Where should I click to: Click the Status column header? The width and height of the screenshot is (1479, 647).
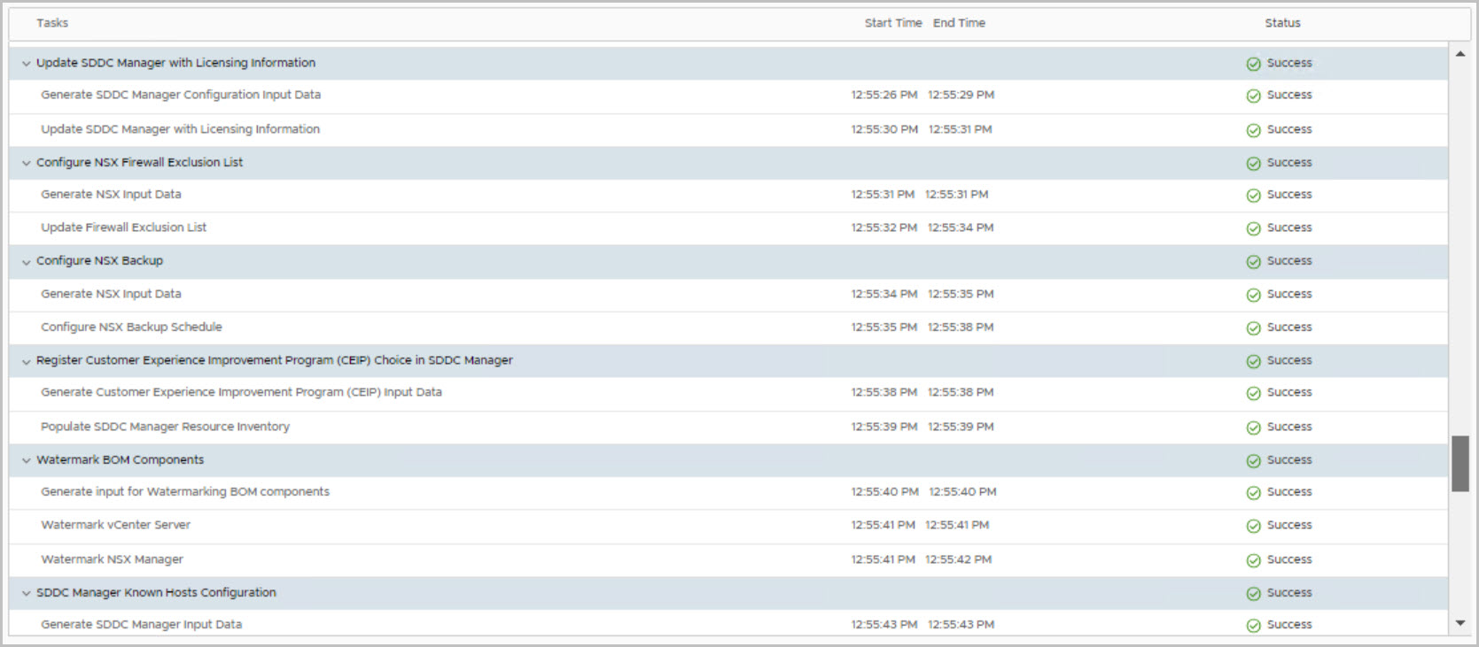pos(1281,23)
